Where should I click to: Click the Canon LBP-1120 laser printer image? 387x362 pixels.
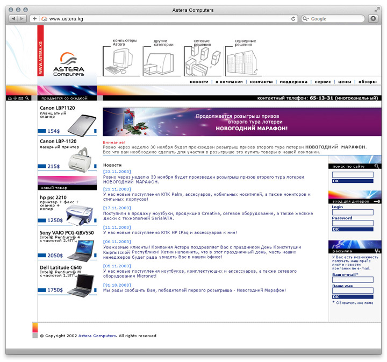point(80,160)
